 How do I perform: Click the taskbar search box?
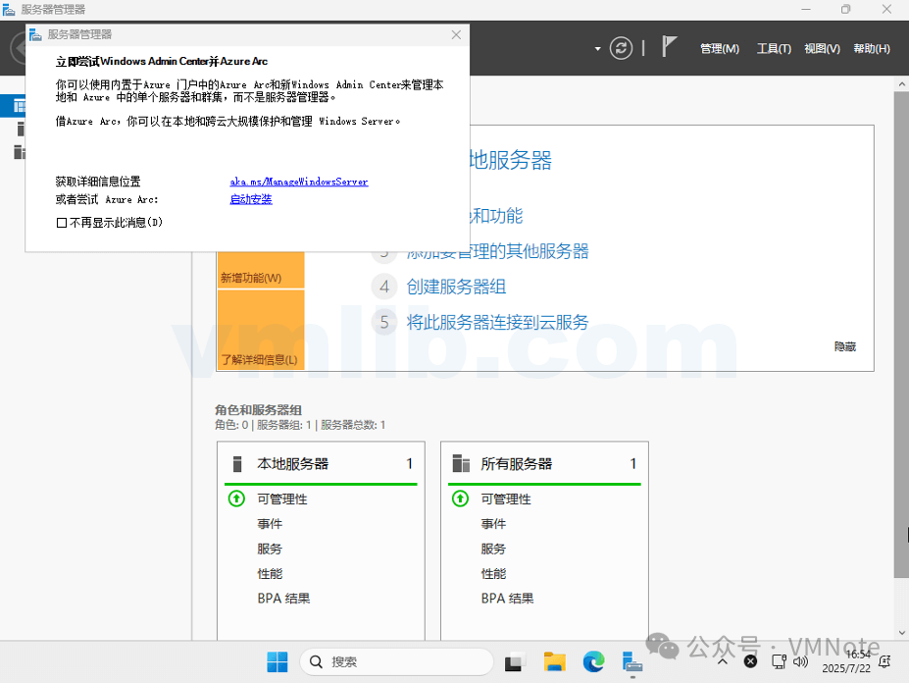396,661
